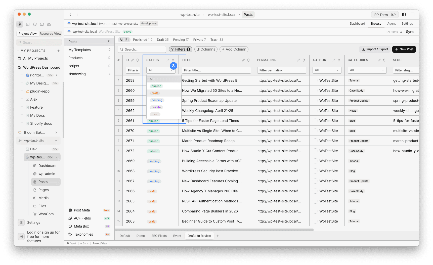
Task: Collapse the MY PROJECTS section
Action: [x=18, y=51]
